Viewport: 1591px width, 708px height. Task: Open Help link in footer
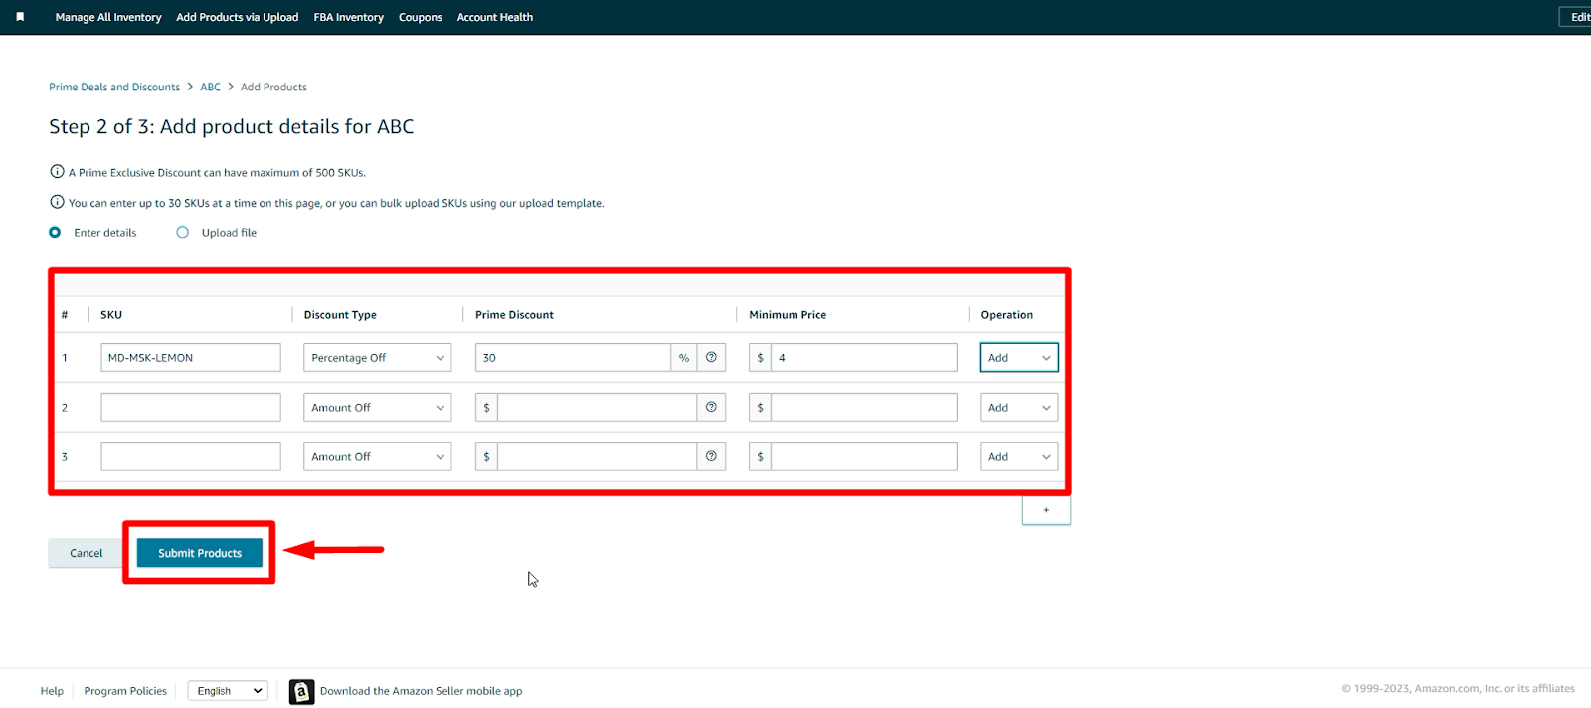click(52, 691)
